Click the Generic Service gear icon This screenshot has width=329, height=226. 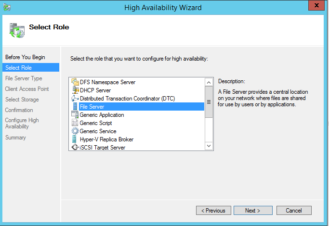75,131
